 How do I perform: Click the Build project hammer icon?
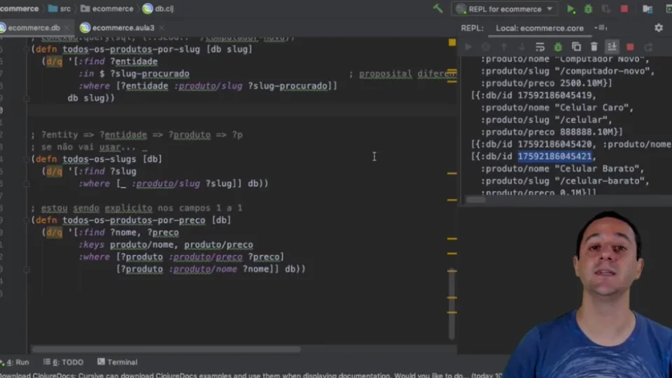click(437, 8)
